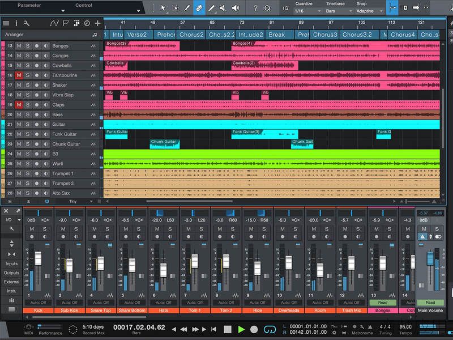Select the Paint (pencil) tool
Screen dimensions: 453x340
pos(211,8)
